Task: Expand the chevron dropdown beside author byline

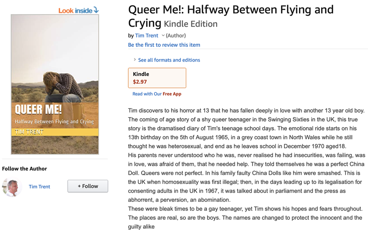Action: [x=163, y=35]
